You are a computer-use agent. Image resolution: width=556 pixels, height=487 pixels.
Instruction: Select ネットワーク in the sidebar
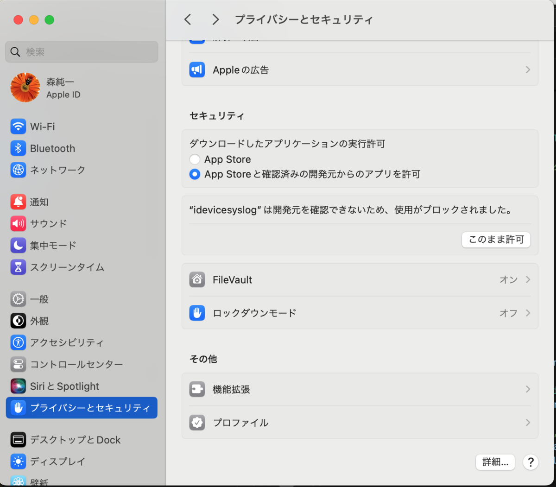[x=82, y=170]
